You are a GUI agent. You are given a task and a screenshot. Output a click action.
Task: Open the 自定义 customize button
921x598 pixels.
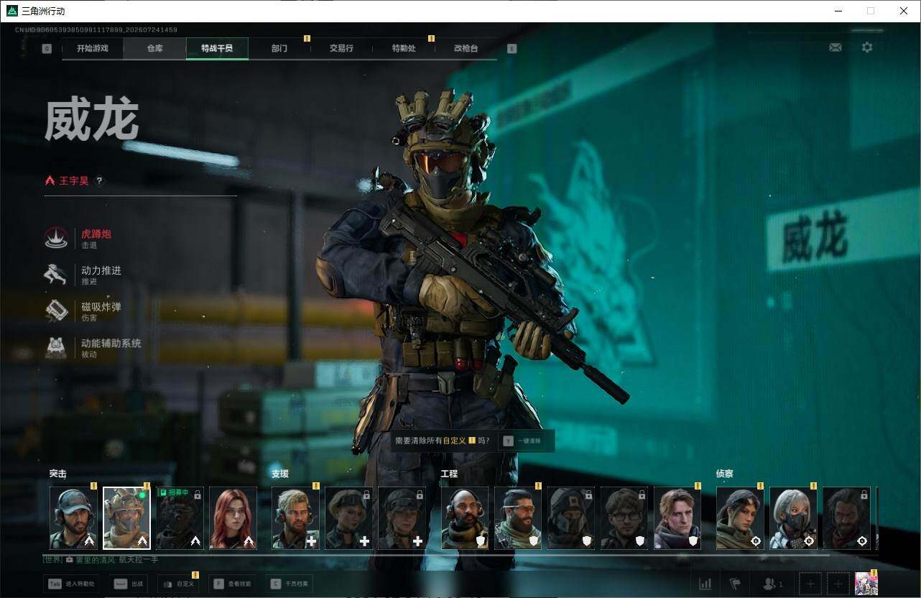point(177,584)
